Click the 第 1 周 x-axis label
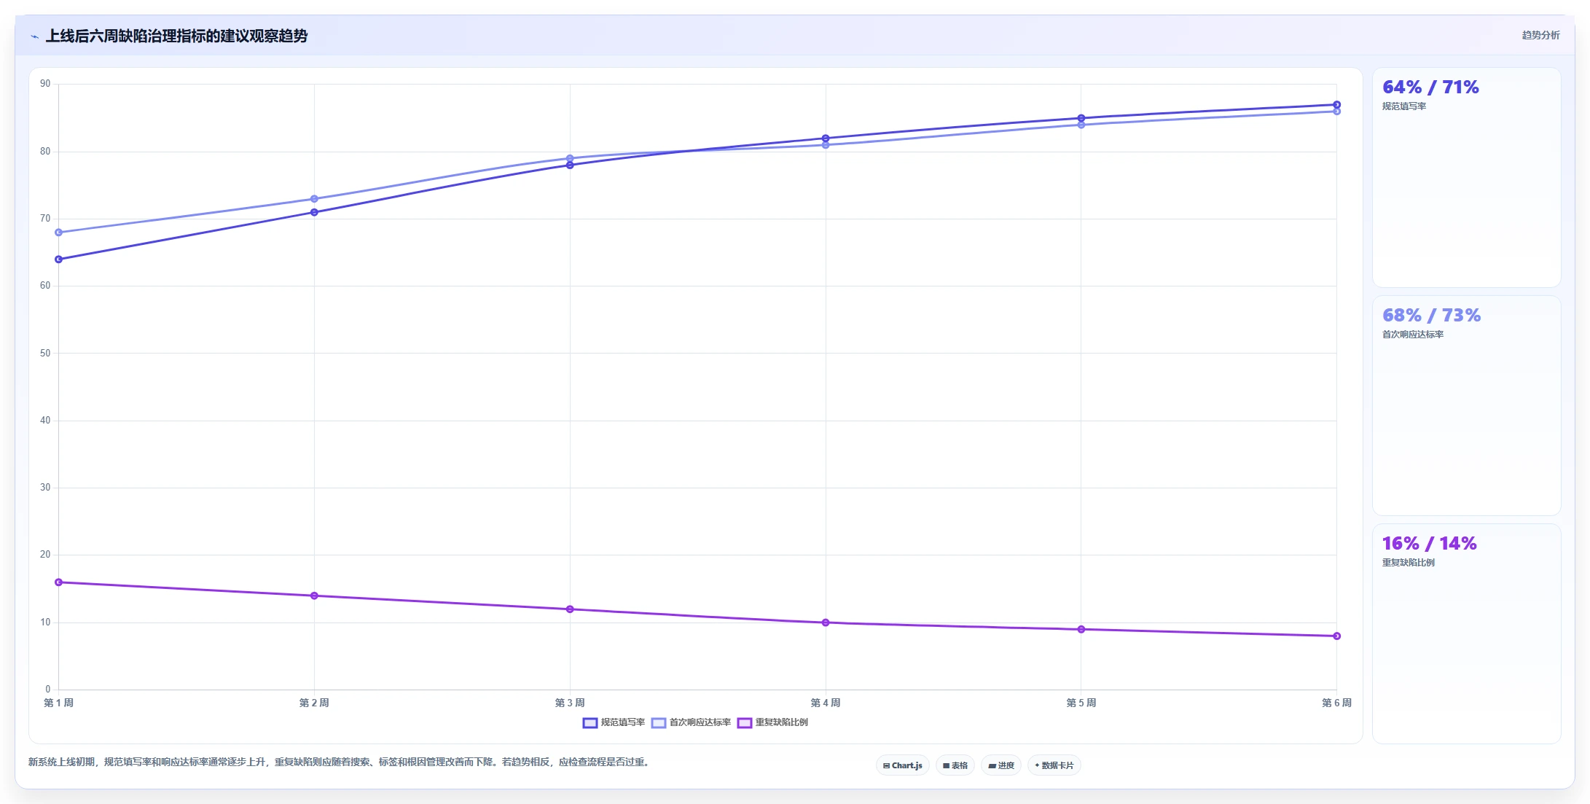1590x804 pixels. coord(59,703)
